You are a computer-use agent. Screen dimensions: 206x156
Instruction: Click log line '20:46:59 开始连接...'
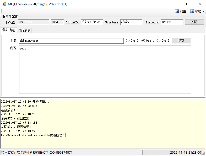click(x=25, y=102)
